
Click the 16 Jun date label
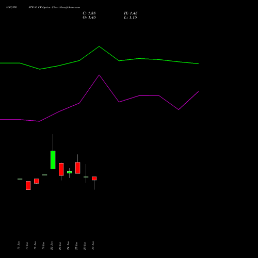tap(19, 246)
